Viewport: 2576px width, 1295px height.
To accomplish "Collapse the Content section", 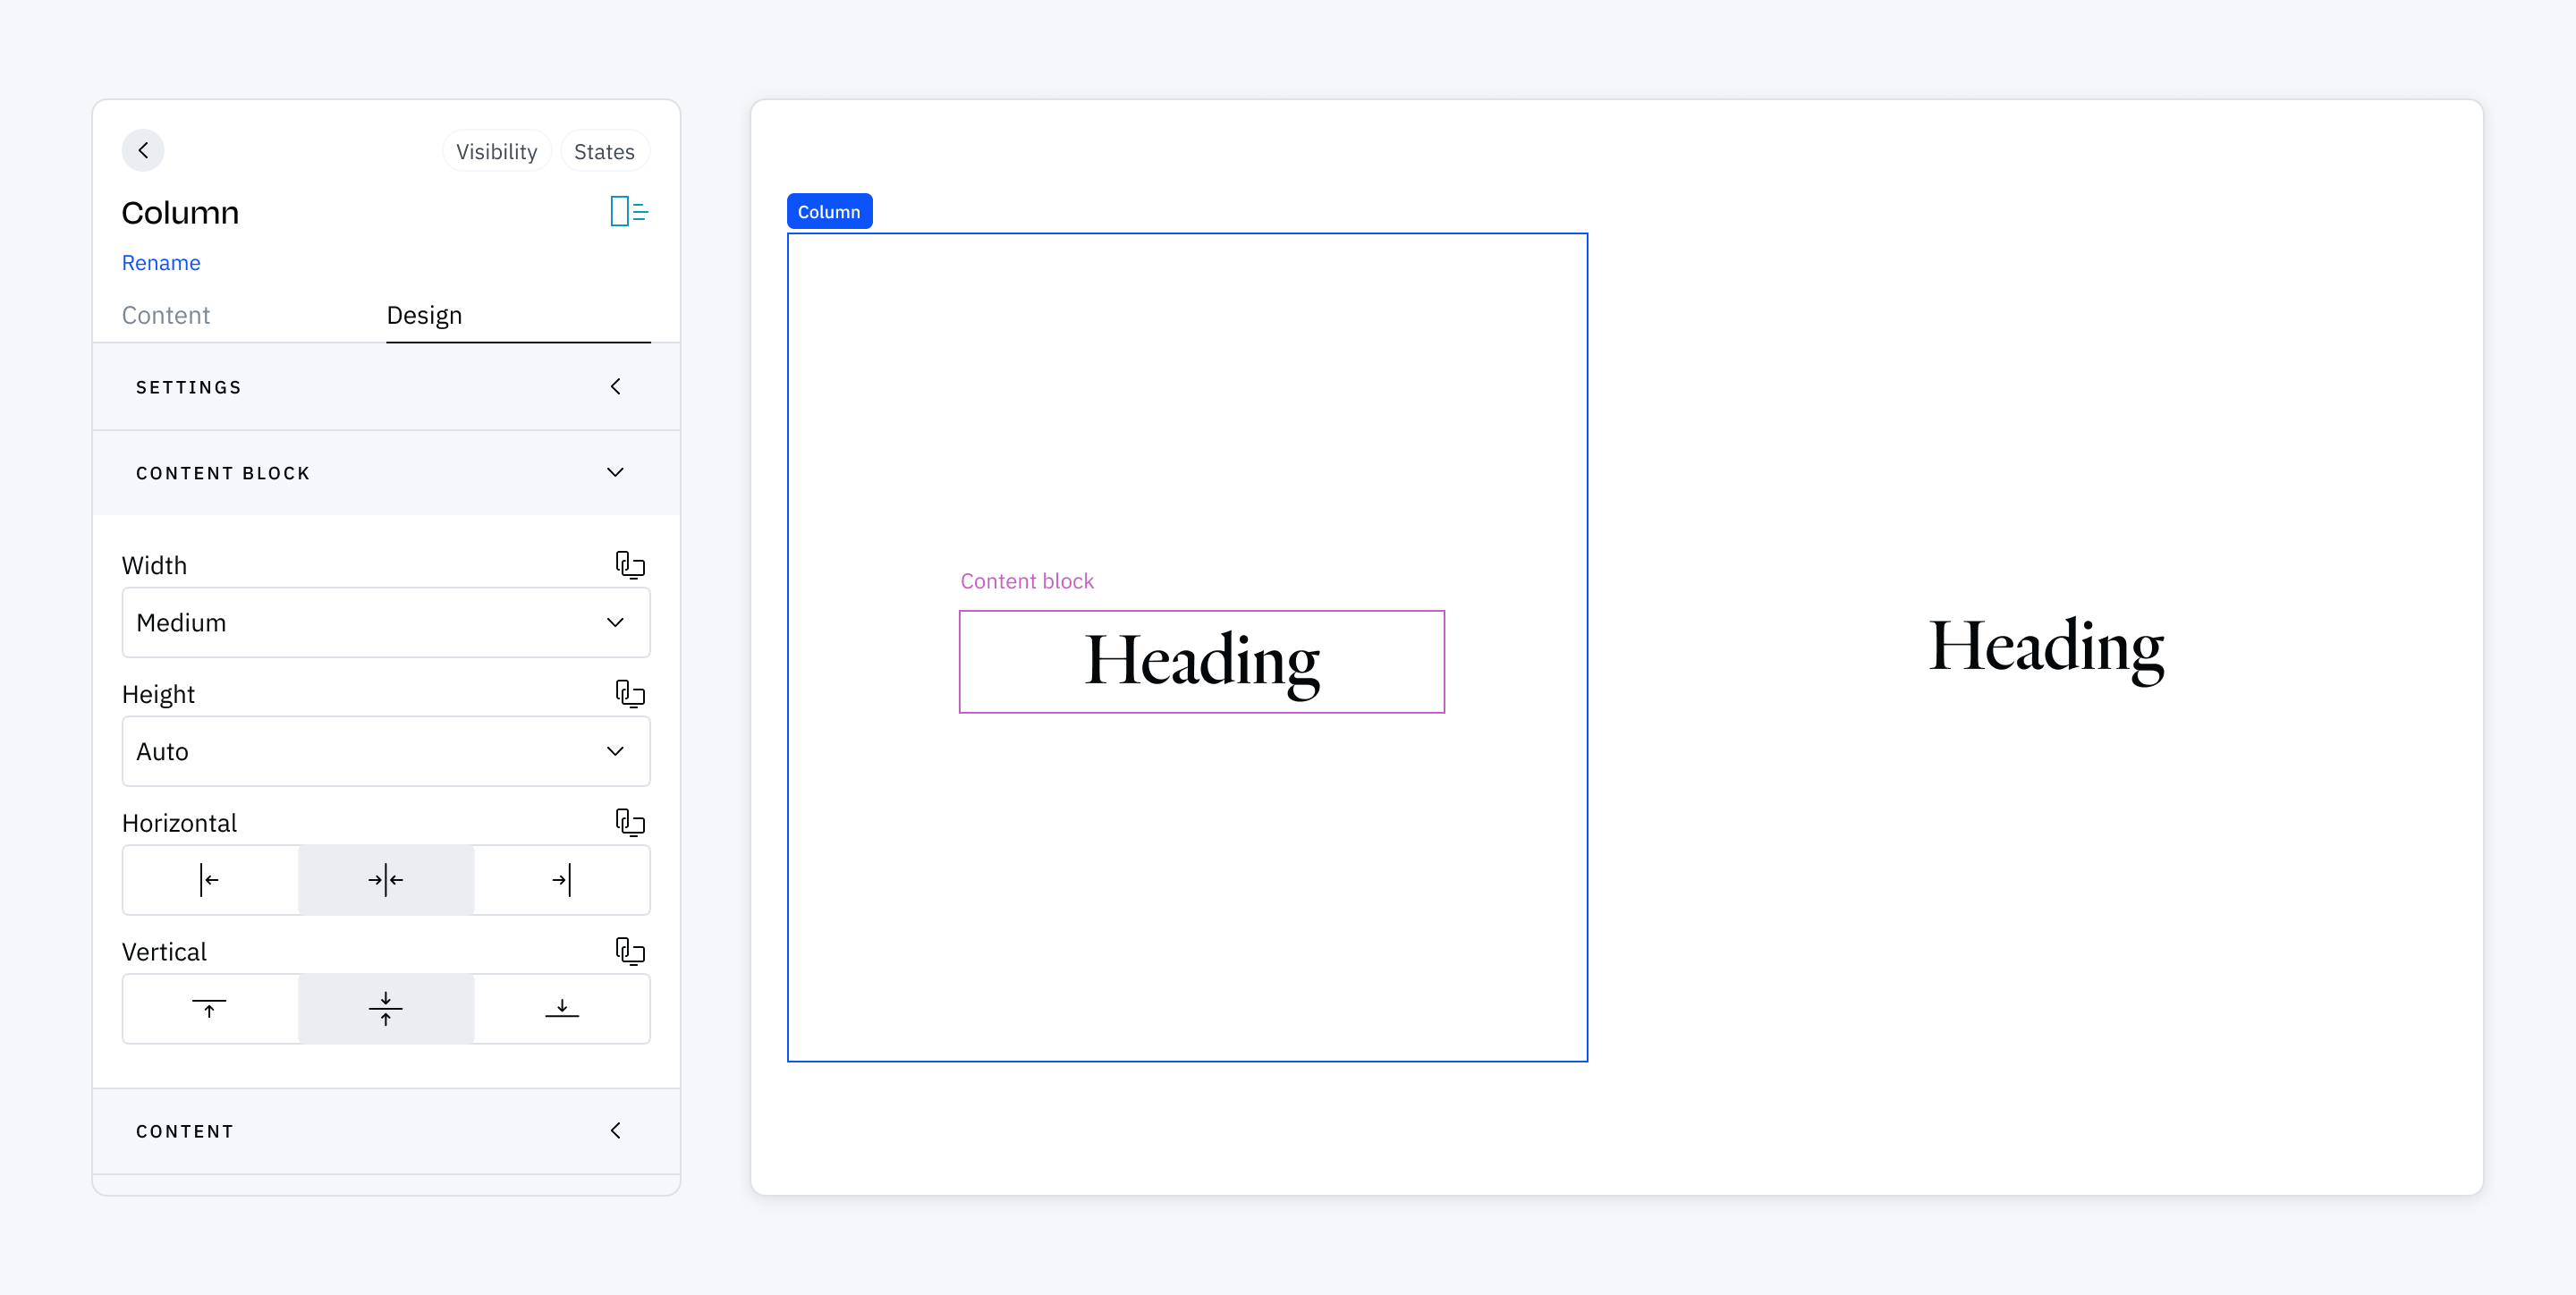I will [x=616, y=1130].
